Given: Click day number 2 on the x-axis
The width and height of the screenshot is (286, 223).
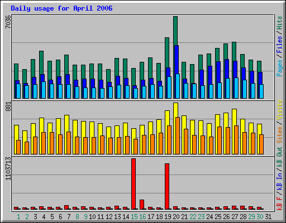Looking at the screenshot, I should [27, 217].
